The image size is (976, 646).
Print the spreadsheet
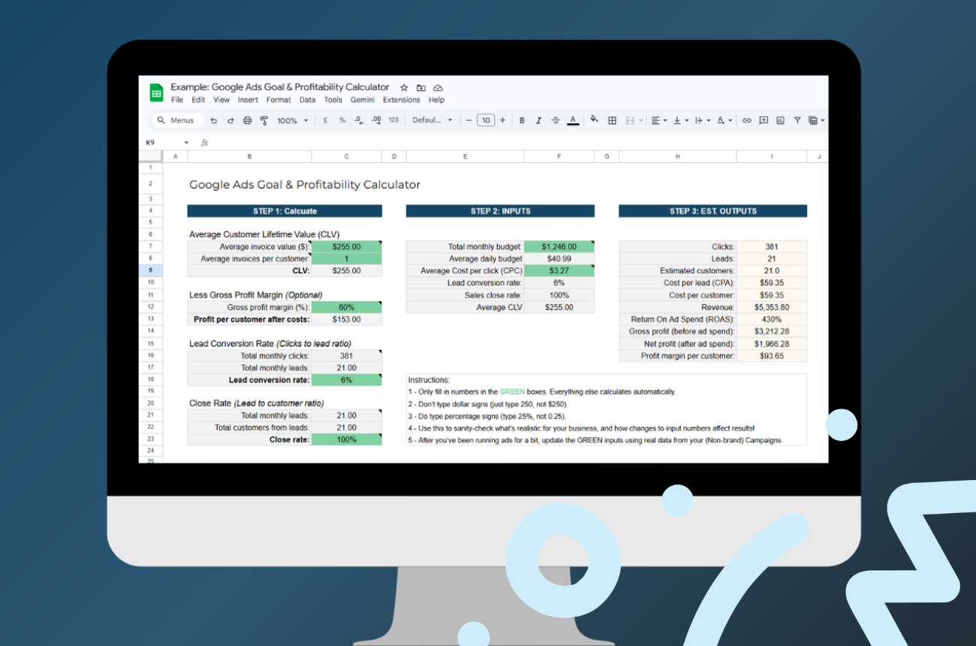pos(247,120)
